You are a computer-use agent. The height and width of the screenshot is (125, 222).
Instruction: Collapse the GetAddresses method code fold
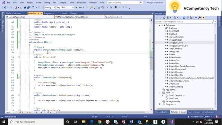click(19, 95)
